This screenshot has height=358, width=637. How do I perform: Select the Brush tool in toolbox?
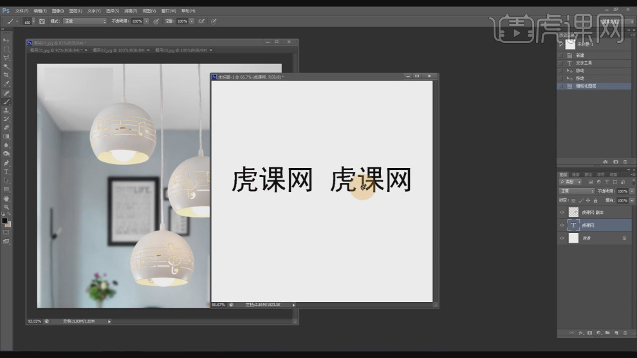pos(6,102)
